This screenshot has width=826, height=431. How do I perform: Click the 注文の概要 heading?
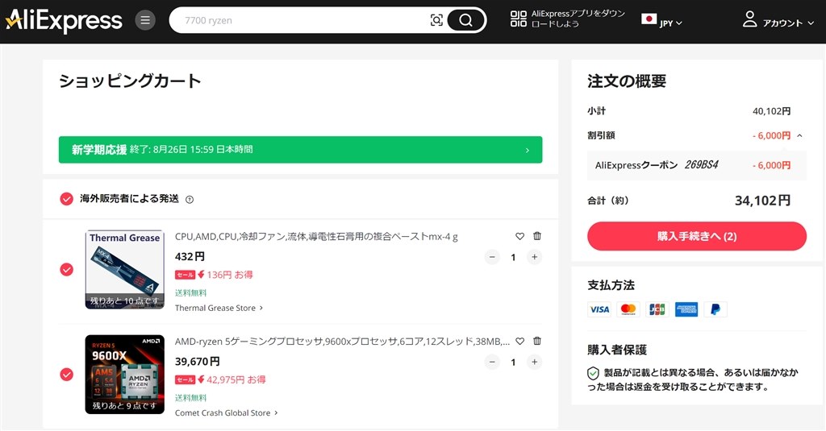click(627, 81)
